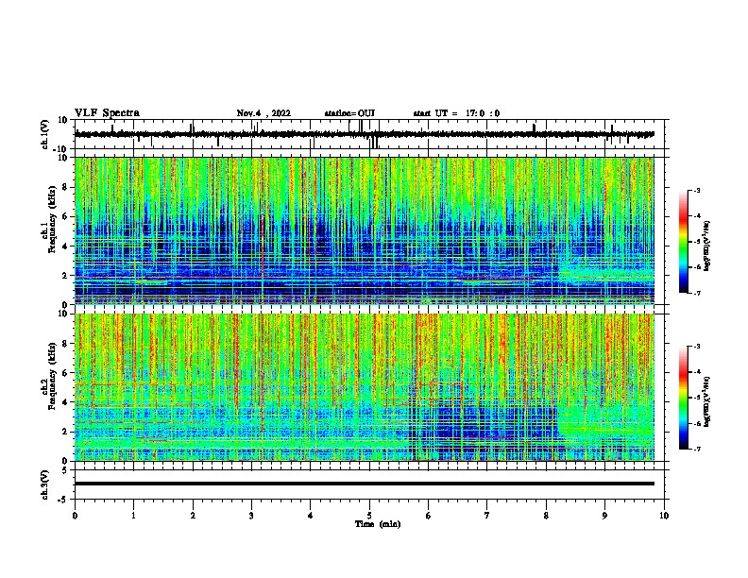Image resolution: width=748 pixels, height=578 pixels.
Task: Click the "-3" label on ch.1 colorbar
Action: click(696, 190)
